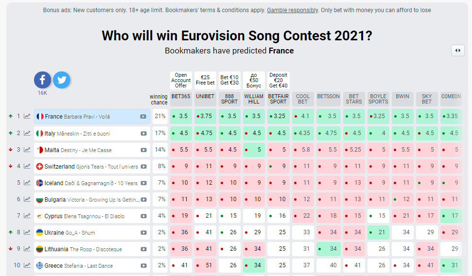Viewport: 472px width, 276px height.
Task: Open Cyprus odds history chart icon
Action: 27,216
